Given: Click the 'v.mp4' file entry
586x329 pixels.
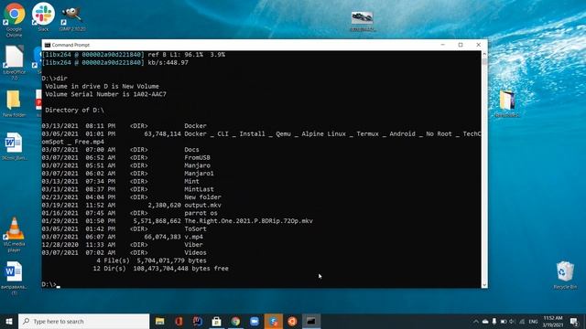Looking at the screenshot, I should tap(193, 237).
